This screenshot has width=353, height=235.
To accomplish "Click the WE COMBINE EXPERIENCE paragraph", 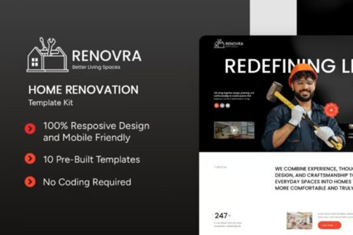I will (314, 179).
